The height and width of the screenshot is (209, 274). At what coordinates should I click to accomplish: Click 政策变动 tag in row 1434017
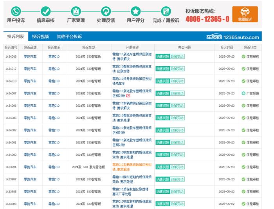(x=177, y=69)
